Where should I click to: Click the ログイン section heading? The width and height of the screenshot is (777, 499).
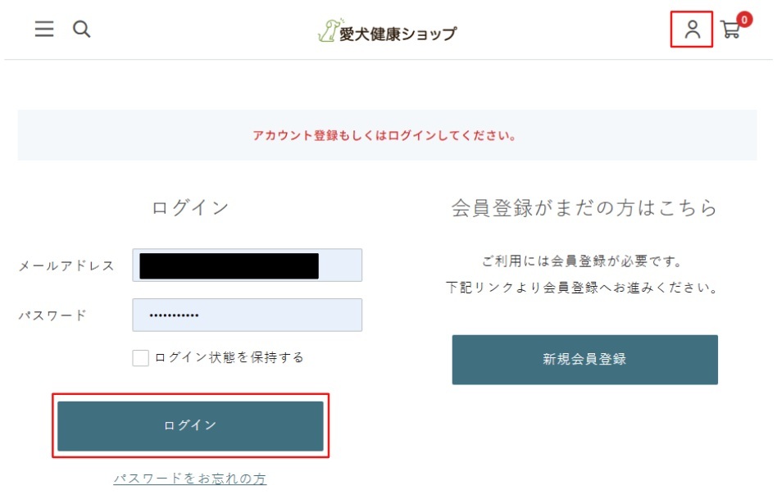click(190, 208)
